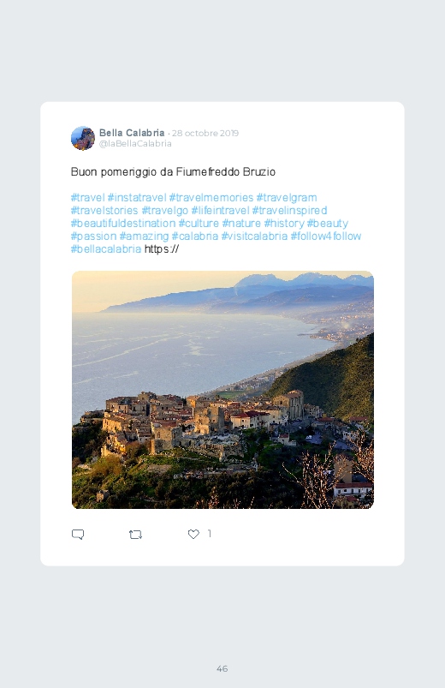Like the tweet with heart icon

coord(193,534)
